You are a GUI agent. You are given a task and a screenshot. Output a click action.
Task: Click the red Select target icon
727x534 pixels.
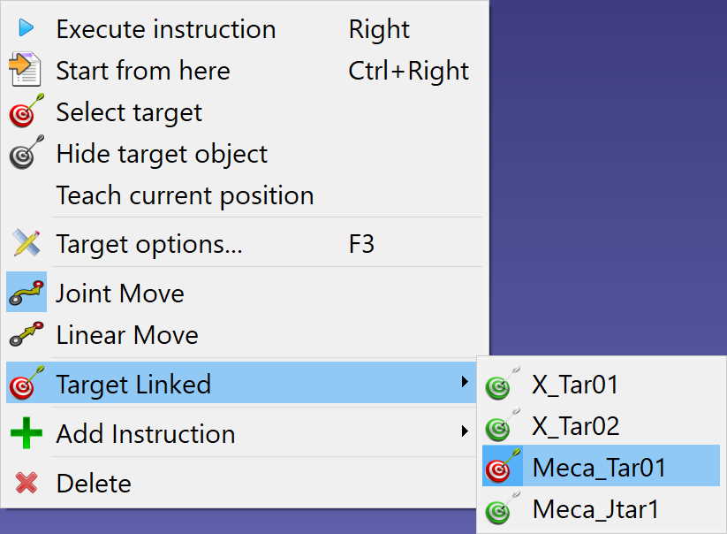(x=27, y=111)
